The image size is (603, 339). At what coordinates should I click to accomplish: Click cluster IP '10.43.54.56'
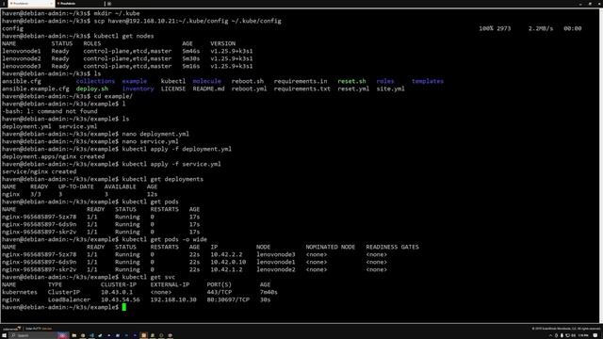(x=121, y=299)
